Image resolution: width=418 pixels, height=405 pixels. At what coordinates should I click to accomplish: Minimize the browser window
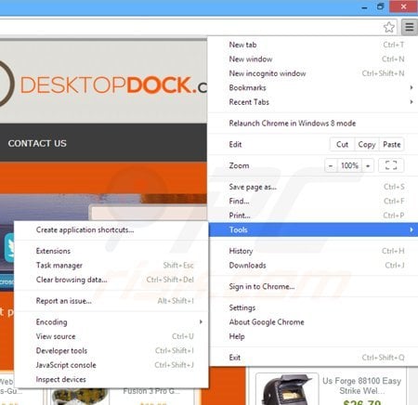pyautogui.click(x=364, y=7)
